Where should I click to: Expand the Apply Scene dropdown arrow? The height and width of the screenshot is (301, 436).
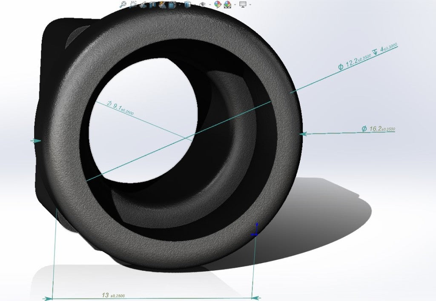(234, 5)
